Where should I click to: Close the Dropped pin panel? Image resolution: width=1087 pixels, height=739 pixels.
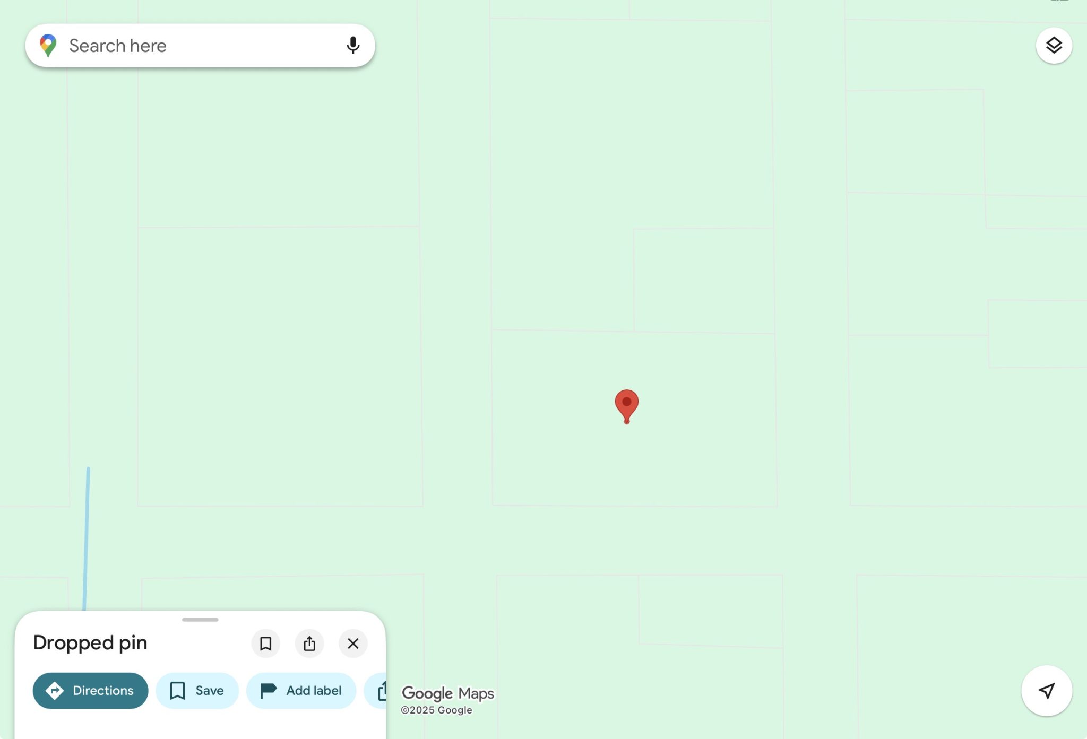[353, 644]
